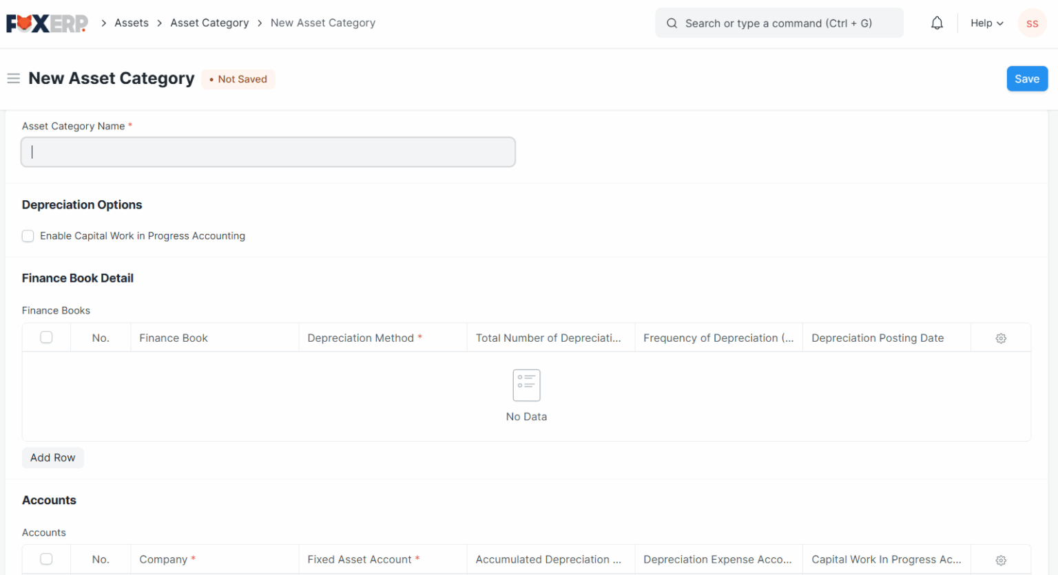Viewport: 1058px width, 575px height.
Task: Open the FoxERP home logo
Action: (x=46, y=22)
